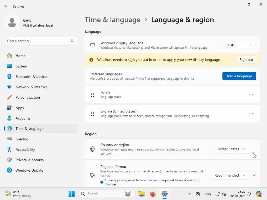Click the Apps icon in sidebar
This screenshot has width=267, height=200.
pyautogui.click(x=9, y=108)
